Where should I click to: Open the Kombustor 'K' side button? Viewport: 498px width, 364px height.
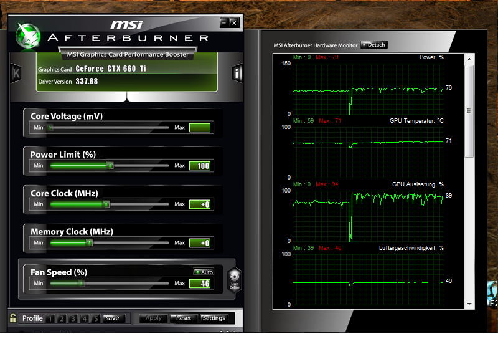point(16,74)
